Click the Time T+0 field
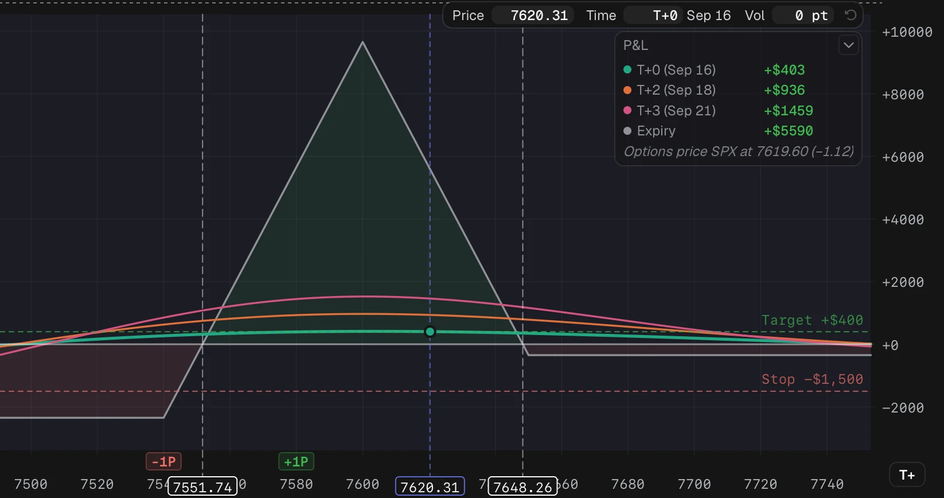 point(653,15)
